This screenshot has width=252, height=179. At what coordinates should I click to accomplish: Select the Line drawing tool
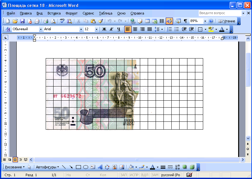[64, 167]
